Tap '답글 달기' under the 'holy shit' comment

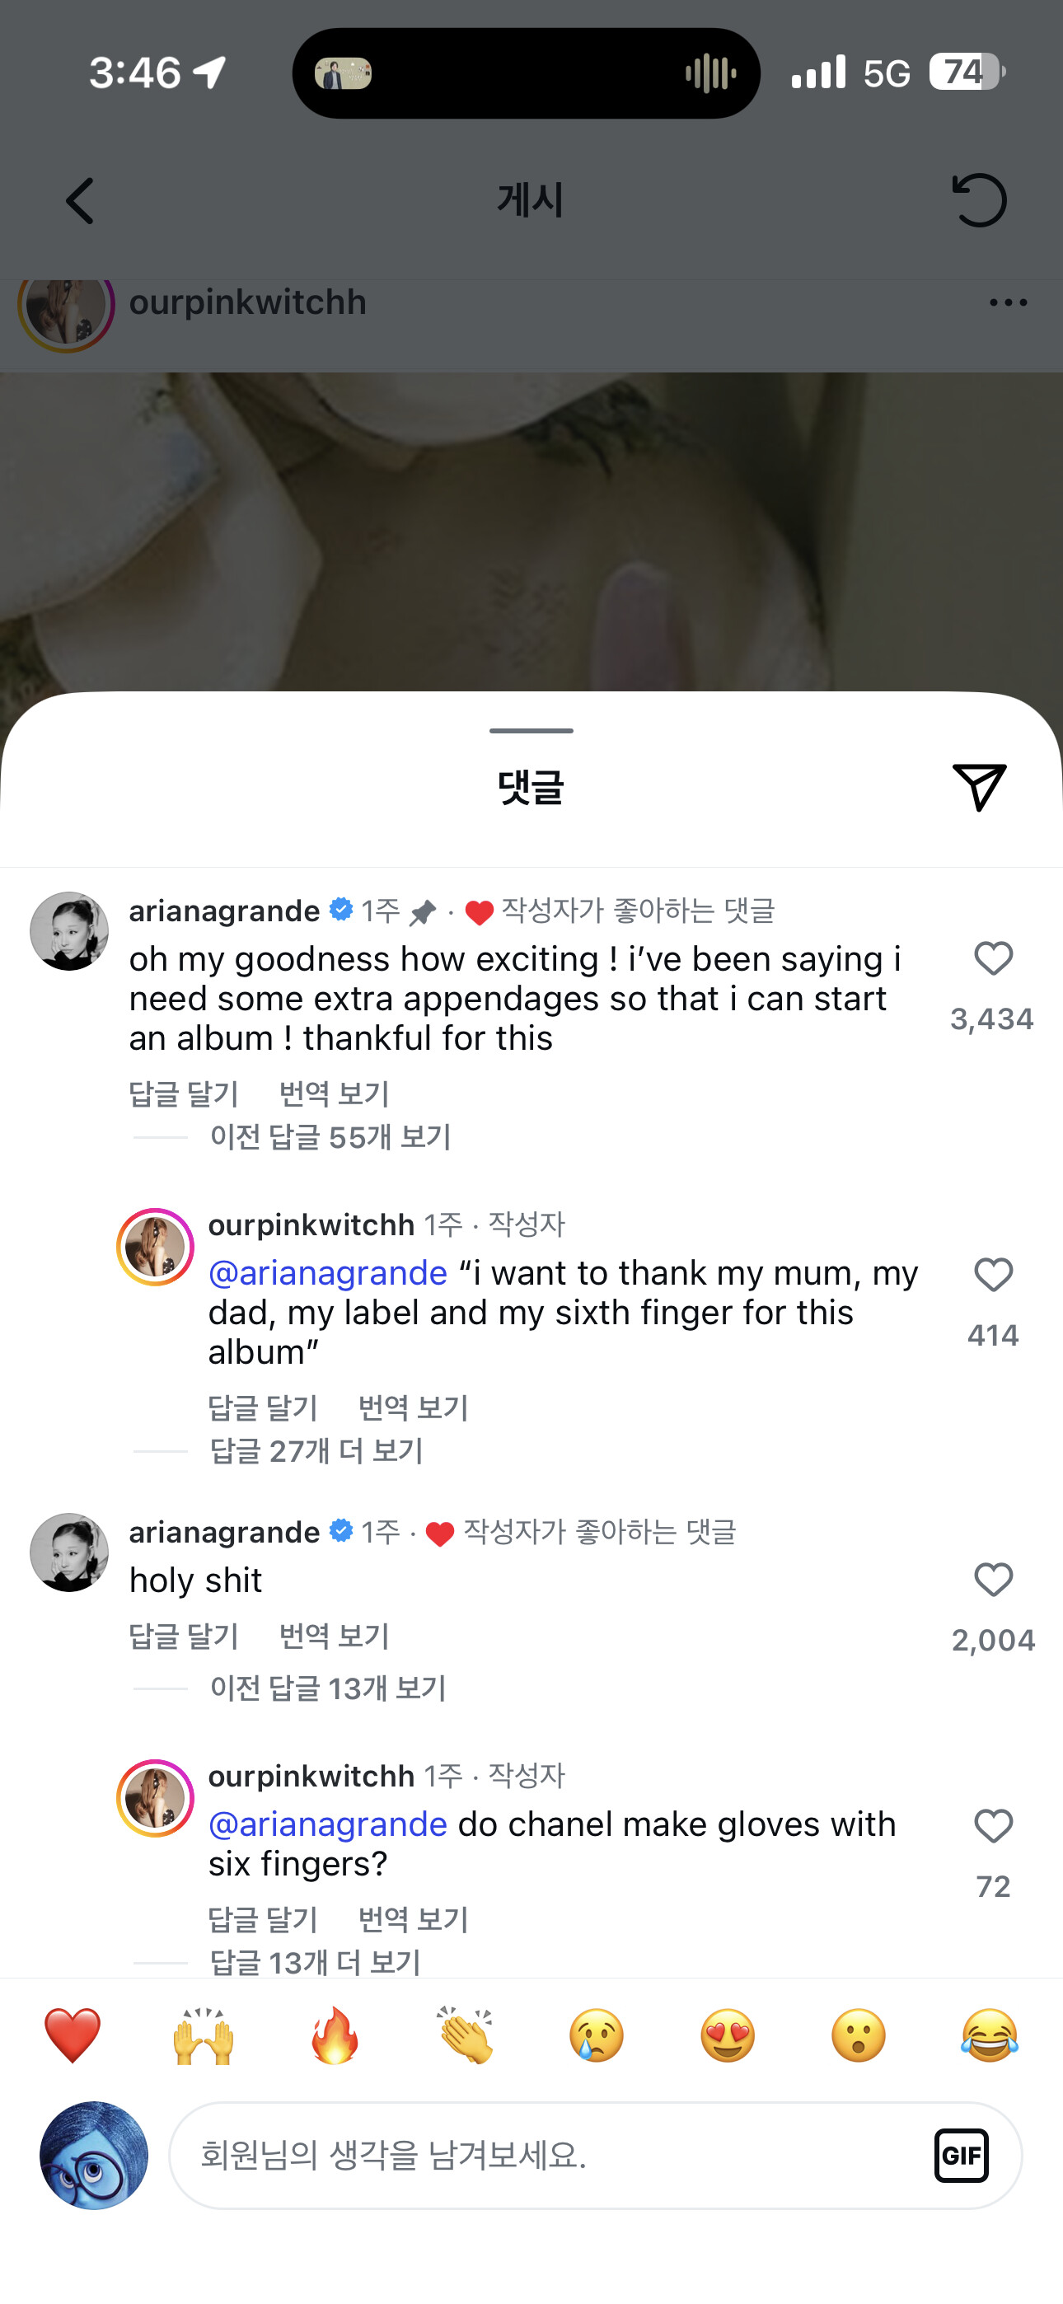[184, 1636]
